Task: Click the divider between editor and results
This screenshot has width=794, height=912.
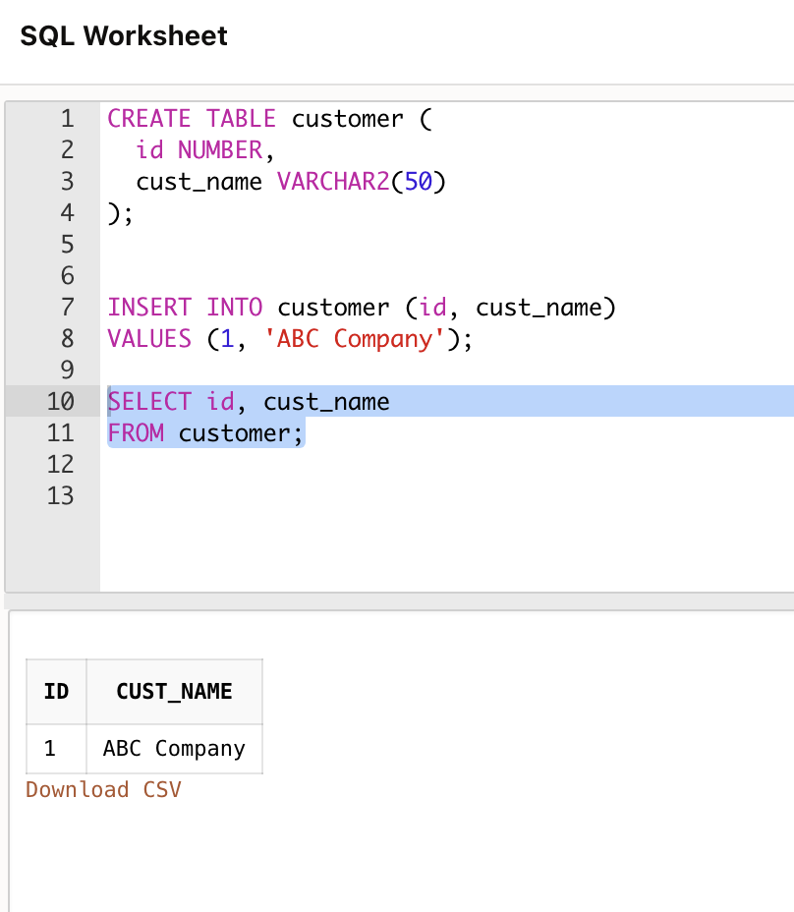Action: (398, 600)
